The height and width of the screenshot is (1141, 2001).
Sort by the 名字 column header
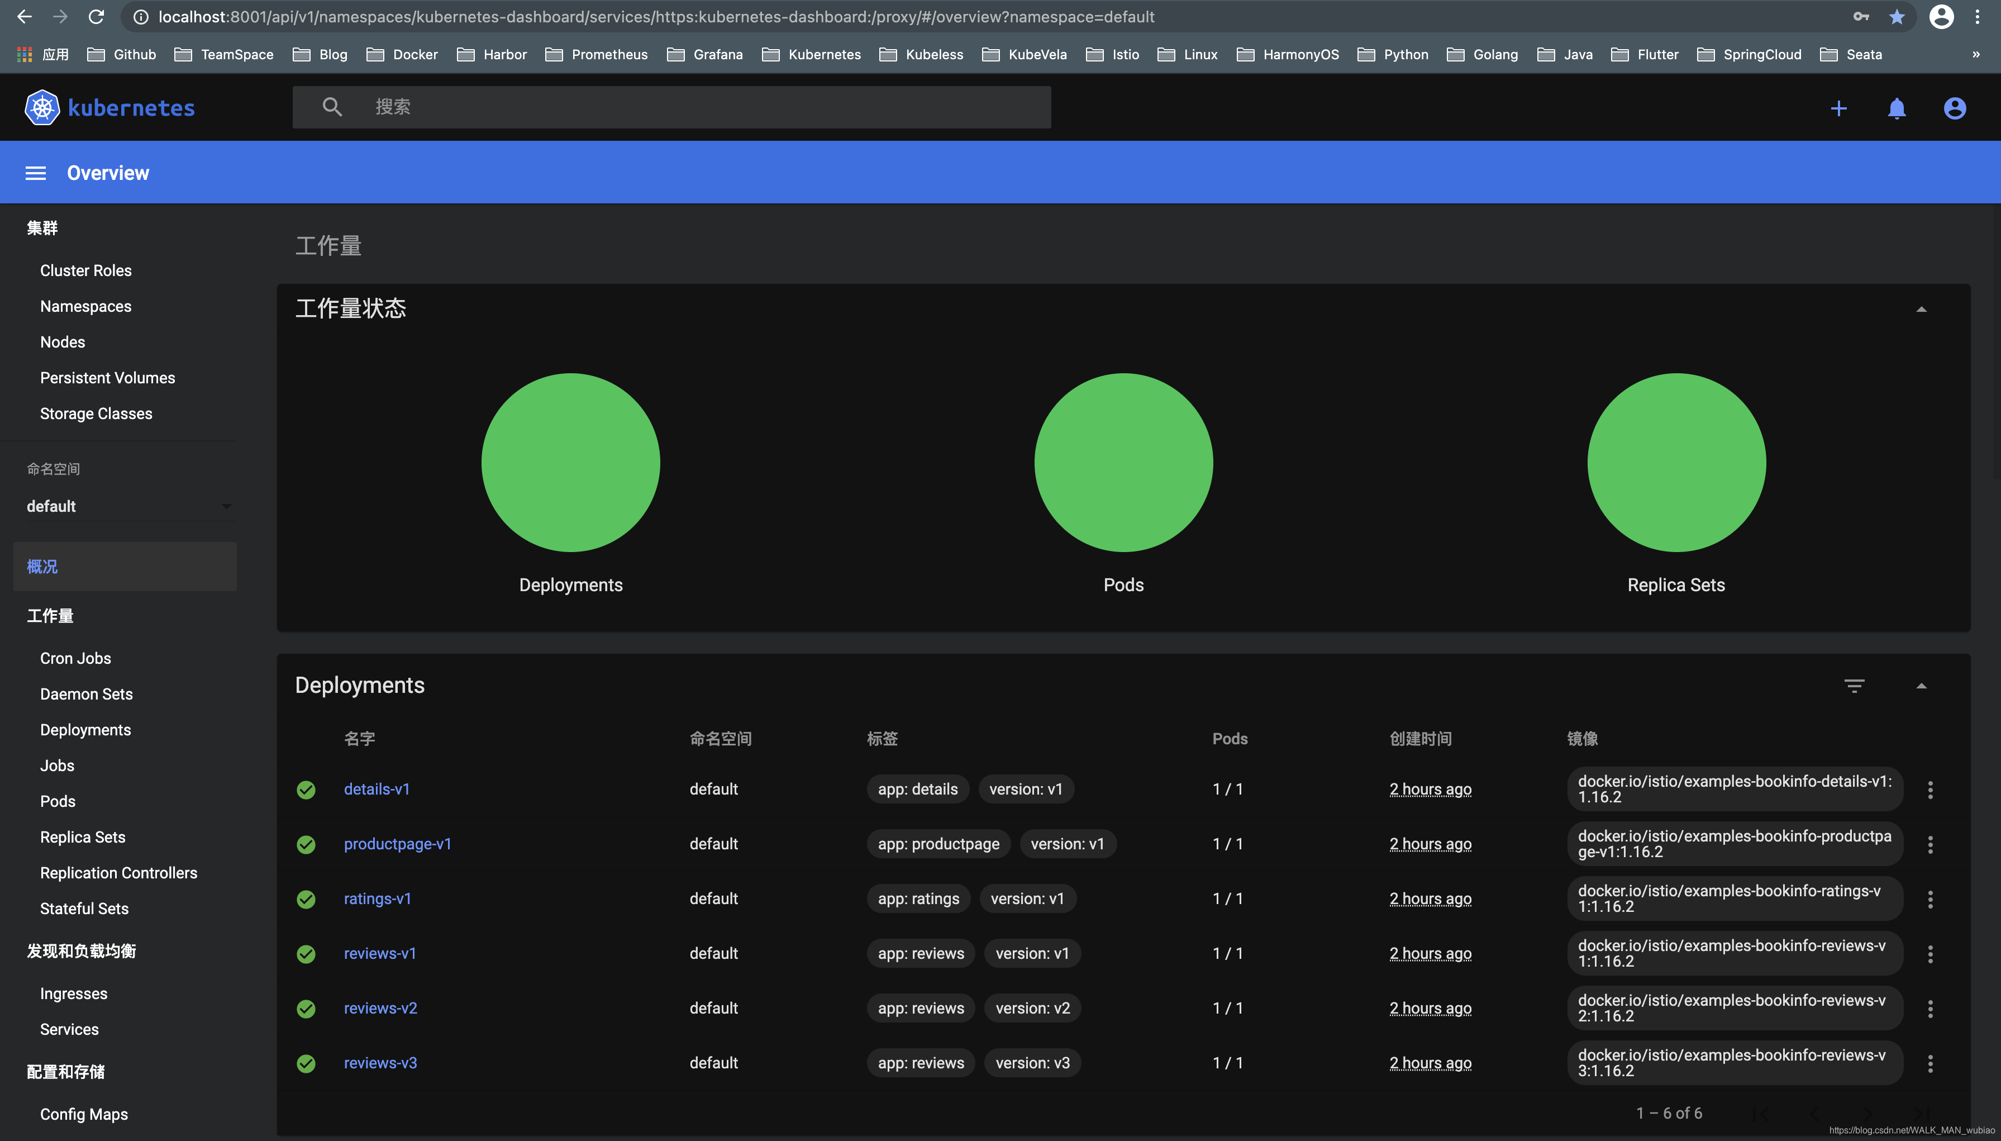pyautogui.click(x=360, y=739)
